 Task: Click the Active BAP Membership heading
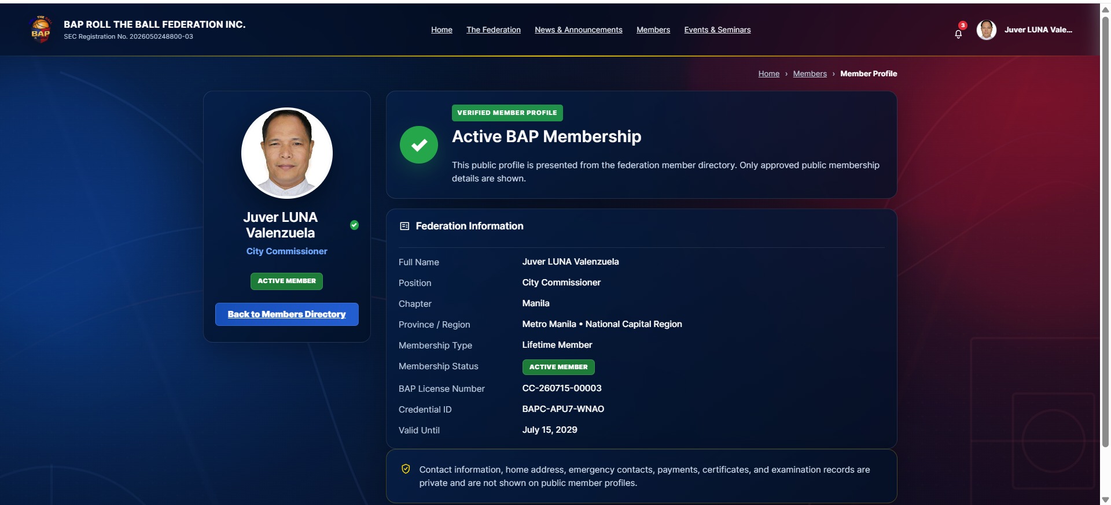point(547,136)
